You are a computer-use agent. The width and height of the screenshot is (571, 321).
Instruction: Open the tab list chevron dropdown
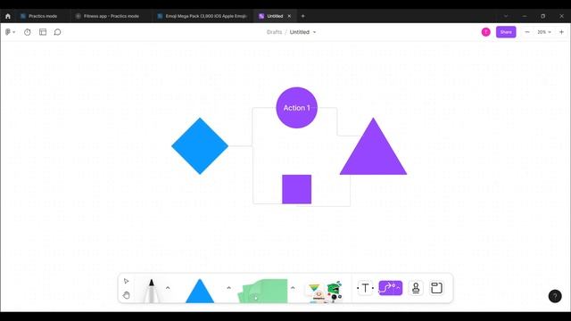(506, 16)
